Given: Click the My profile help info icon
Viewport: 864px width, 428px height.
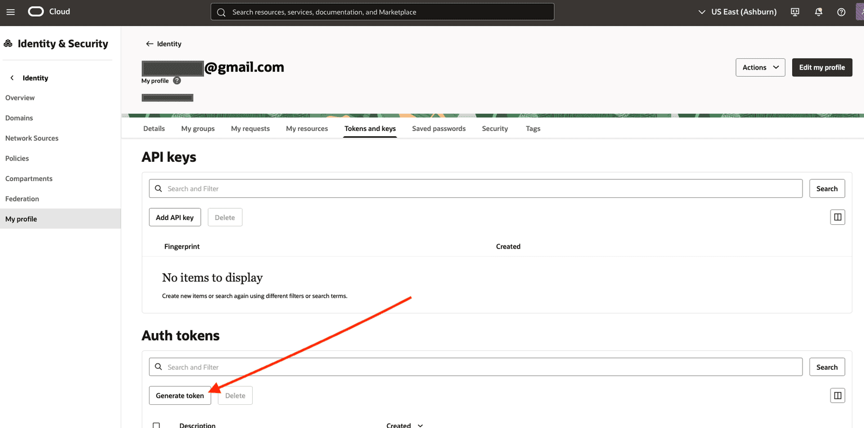Looking at the screenshot, I should [177, 81].
